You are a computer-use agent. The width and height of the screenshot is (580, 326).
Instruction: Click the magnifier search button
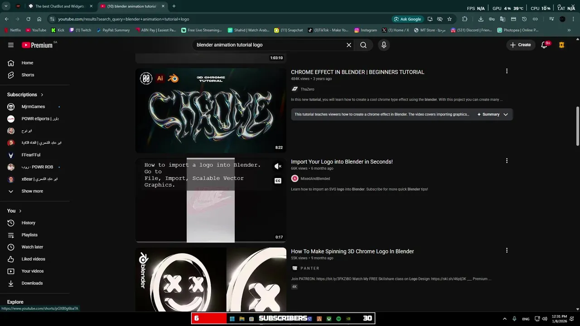pos(363,45)
